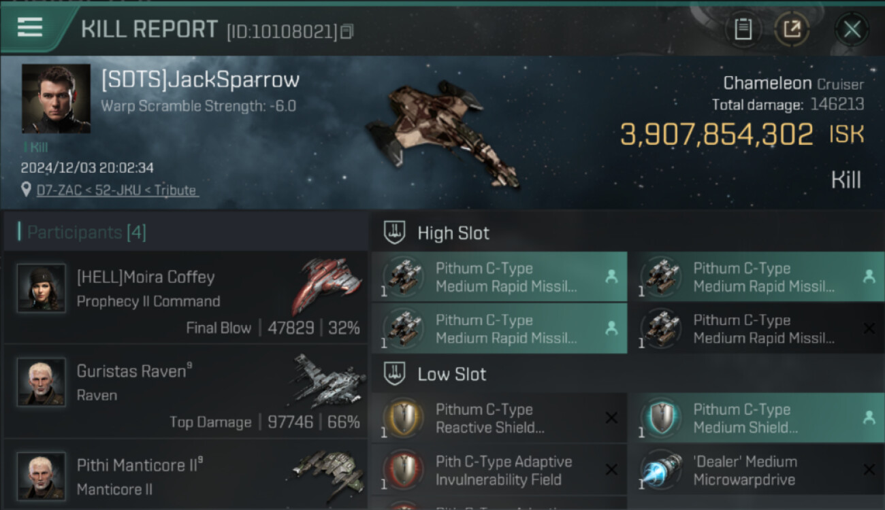Click the 'Dealer' Medium Microwarpdrive icon
Image resolution: width=885 pixels, height=510 pixels.
pyautogui.click(x=662, y=470)
